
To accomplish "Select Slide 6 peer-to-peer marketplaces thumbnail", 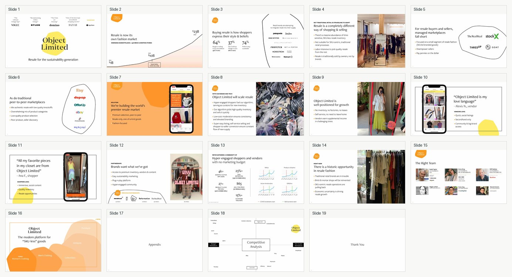I will (53, 109).
